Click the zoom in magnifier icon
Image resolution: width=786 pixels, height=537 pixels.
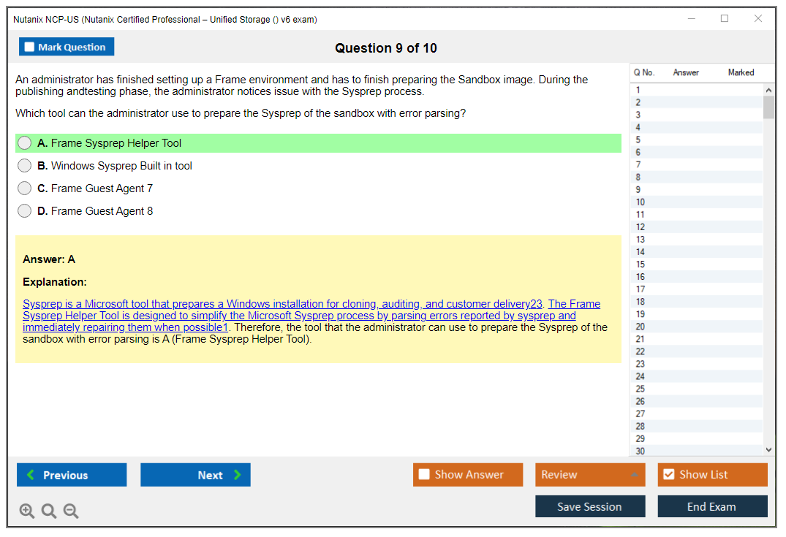coord(27,511)
